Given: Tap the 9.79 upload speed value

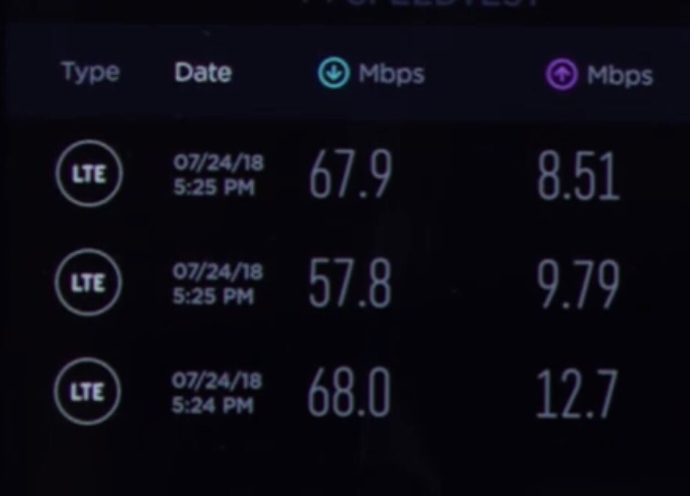Looking at the screenshot, I should [578, 285].
